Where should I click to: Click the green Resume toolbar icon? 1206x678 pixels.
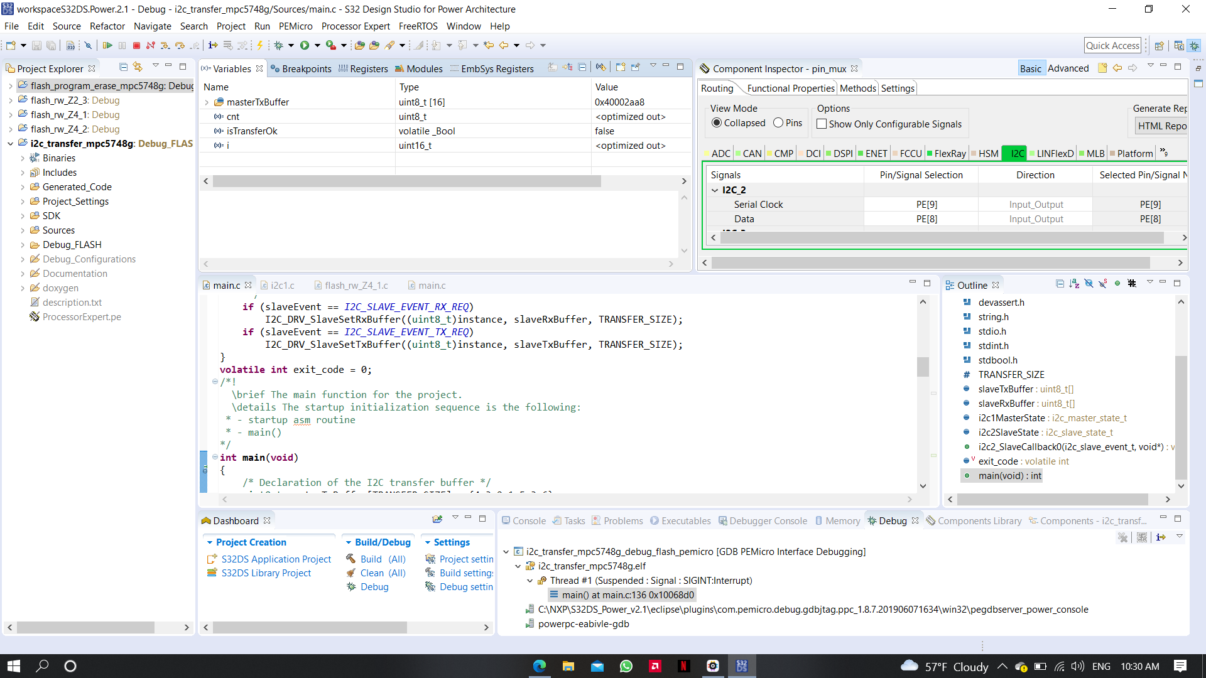pos(107,45)
